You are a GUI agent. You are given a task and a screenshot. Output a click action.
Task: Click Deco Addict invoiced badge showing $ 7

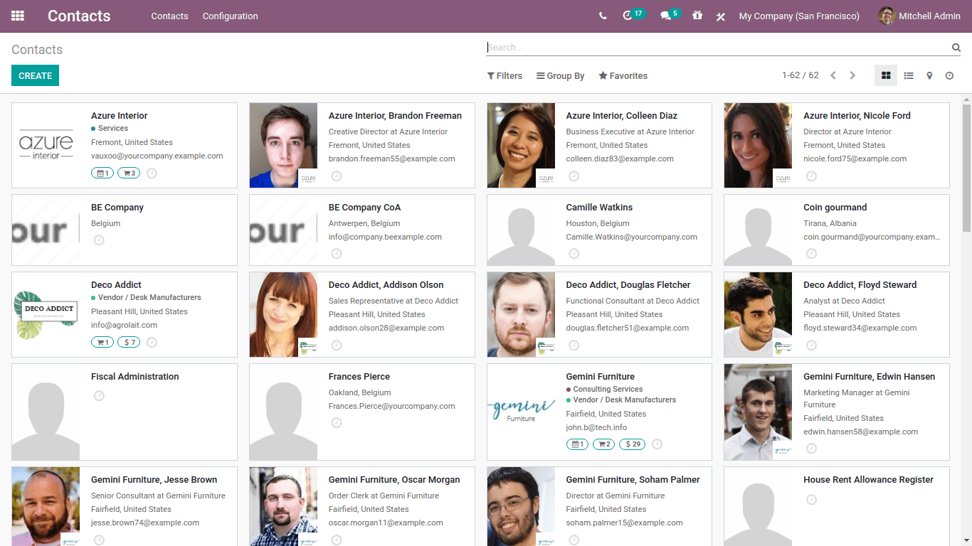(x=129, y=342)
